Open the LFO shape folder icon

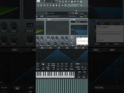click(x=43, y=64)
